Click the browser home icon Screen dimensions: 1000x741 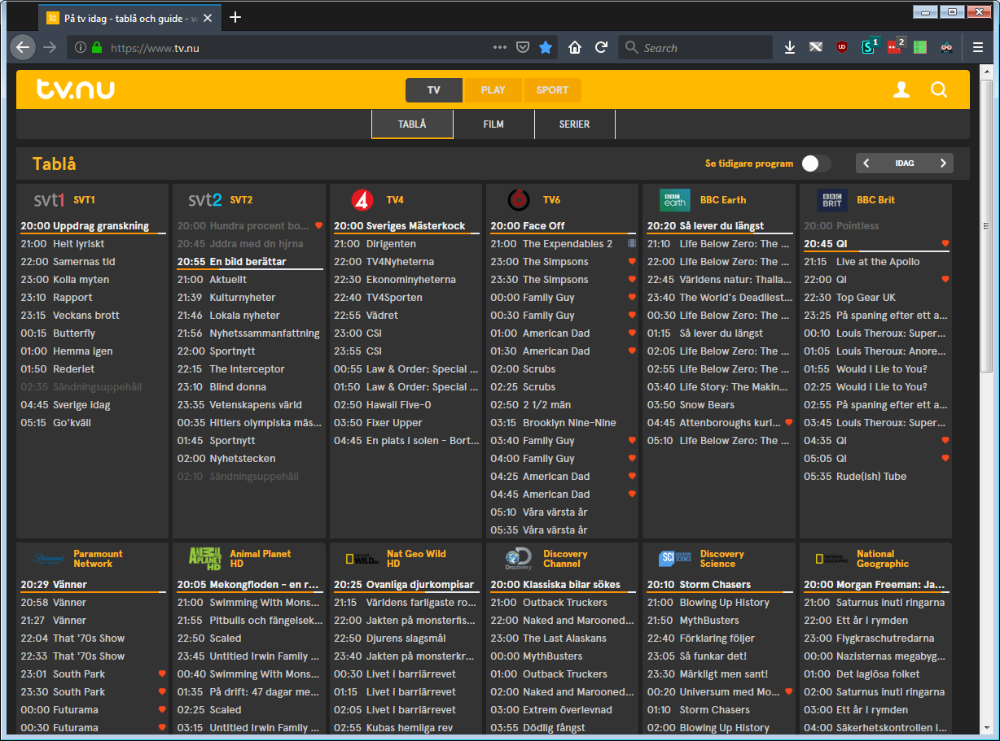click(575, 48)
